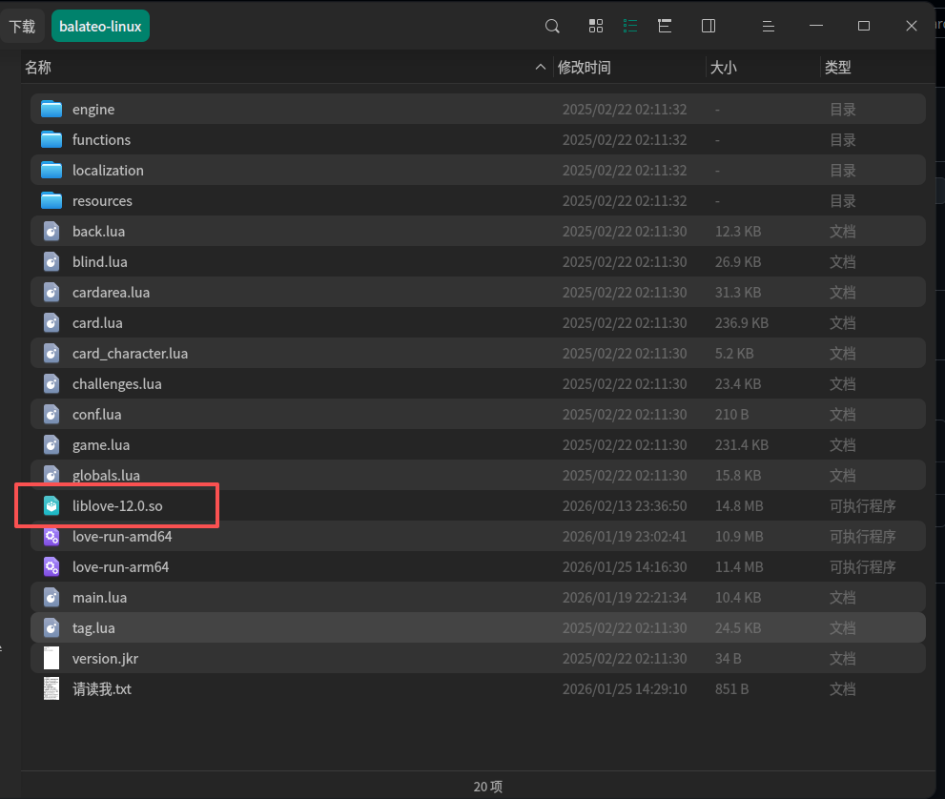
Task: Click the conf.lua file icon
Action: coord(51,415)
